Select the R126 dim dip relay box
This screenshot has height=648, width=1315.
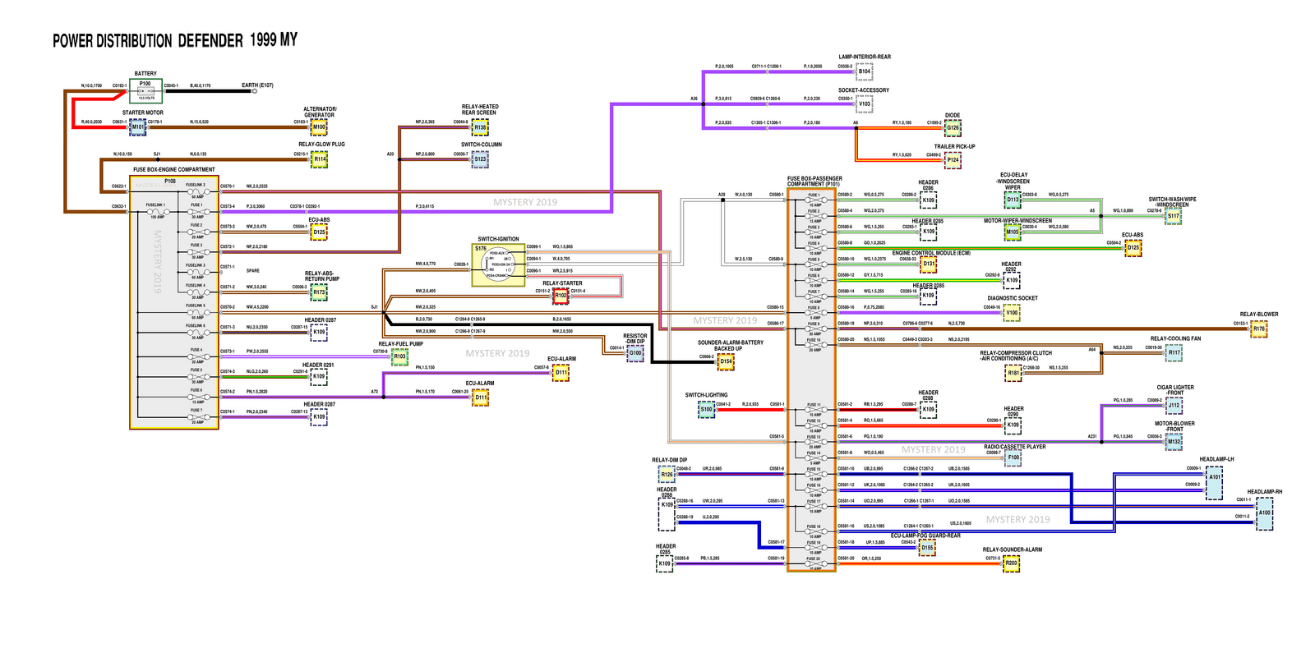[x=667, y=474]
